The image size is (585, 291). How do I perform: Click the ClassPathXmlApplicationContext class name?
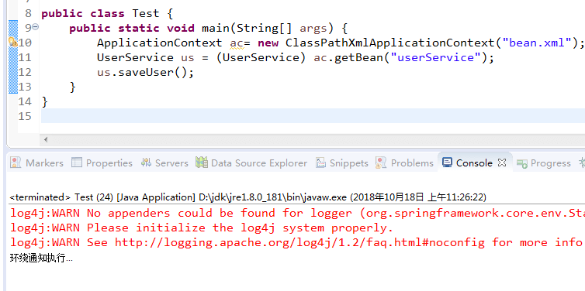point(389,43)
